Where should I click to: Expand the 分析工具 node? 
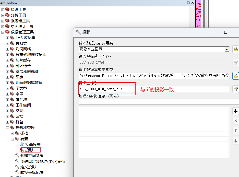coord(3,15)
